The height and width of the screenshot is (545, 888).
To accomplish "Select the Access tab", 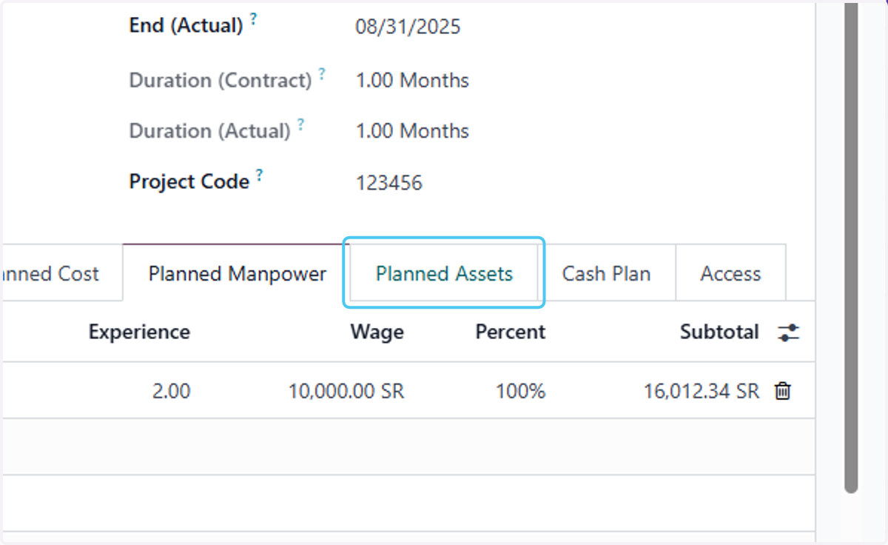I will coord(730,273).
